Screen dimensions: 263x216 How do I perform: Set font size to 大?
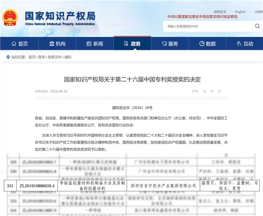click(204, 91)
